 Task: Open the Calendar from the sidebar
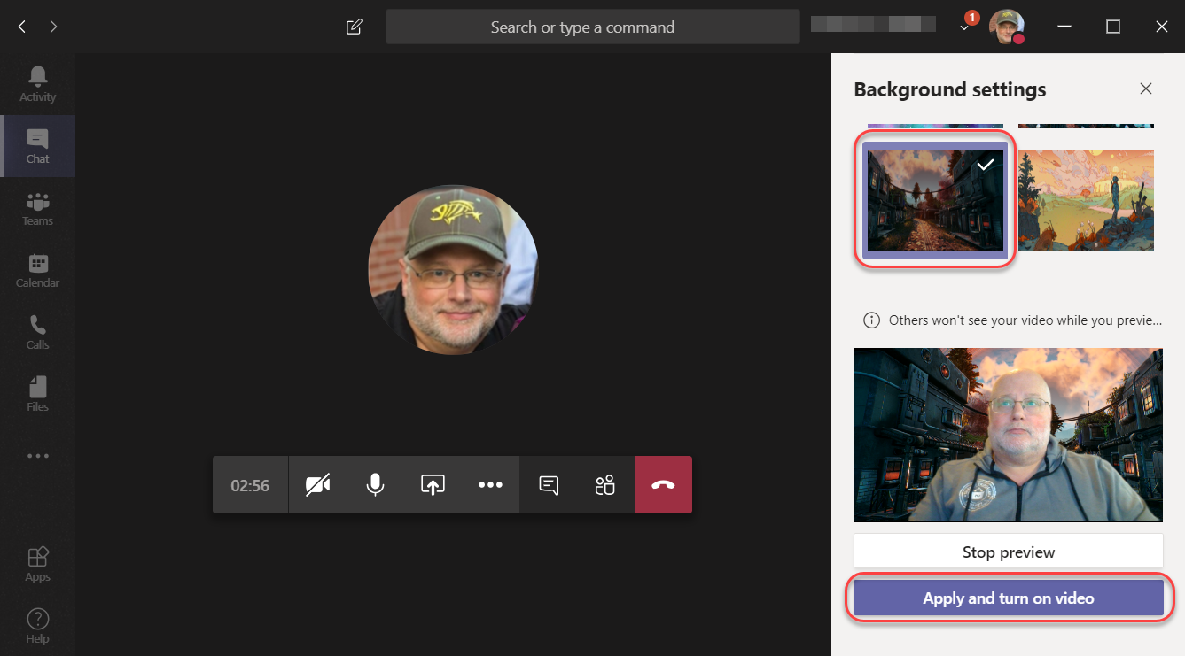[x=37, y=270]
